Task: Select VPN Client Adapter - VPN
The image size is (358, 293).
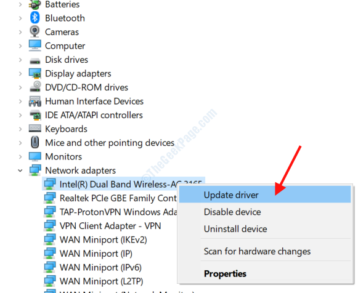Action: [110, 226]
